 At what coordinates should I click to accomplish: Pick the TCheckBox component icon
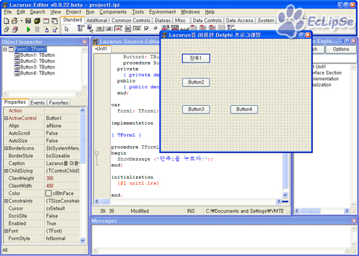click(146, 29)
